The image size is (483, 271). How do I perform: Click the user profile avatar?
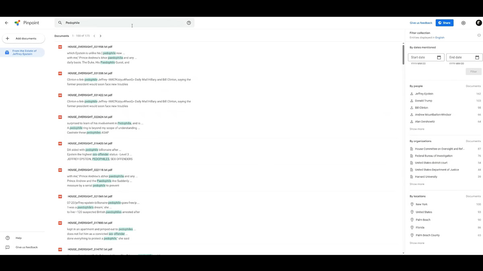tap(479, 23)
